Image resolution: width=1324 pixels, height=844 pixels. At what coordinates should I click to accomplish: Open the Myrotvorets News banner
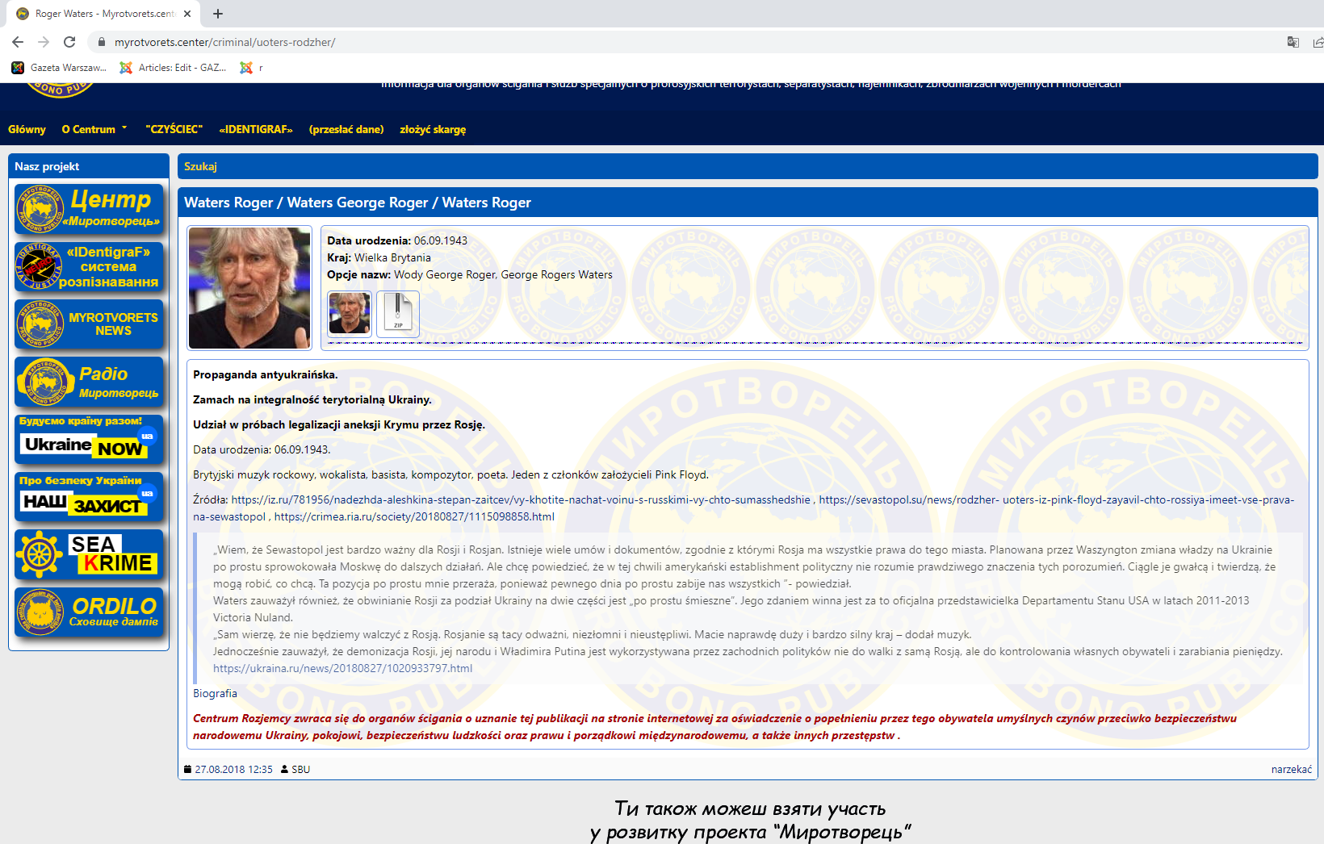(x=89, y=324)
